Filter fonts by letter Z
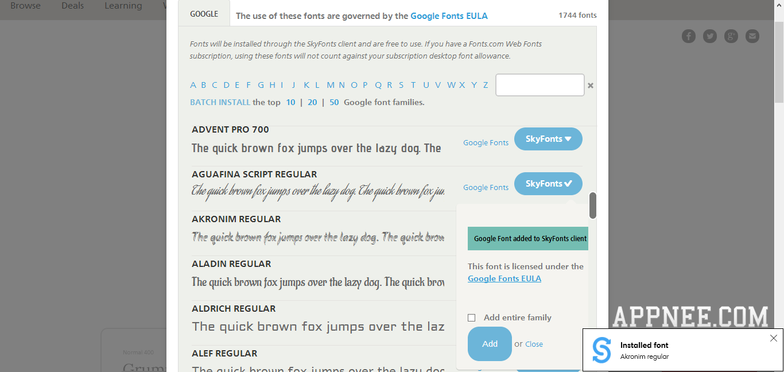 point(486,85)
